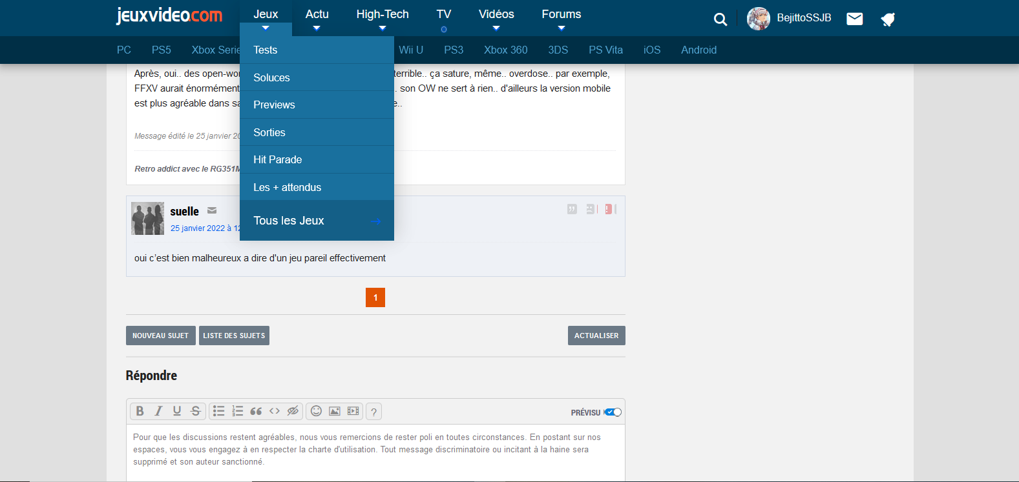Screen dimensions: 1019x482
Task: Open the site search magnifier
Action: tap(720, 19)
